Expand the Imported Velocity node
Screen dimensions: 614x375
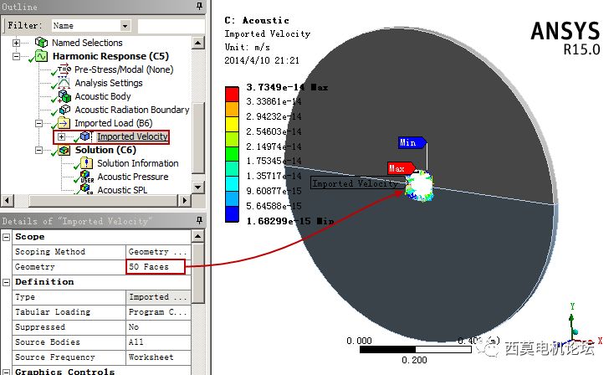click(x=61, y=136)
